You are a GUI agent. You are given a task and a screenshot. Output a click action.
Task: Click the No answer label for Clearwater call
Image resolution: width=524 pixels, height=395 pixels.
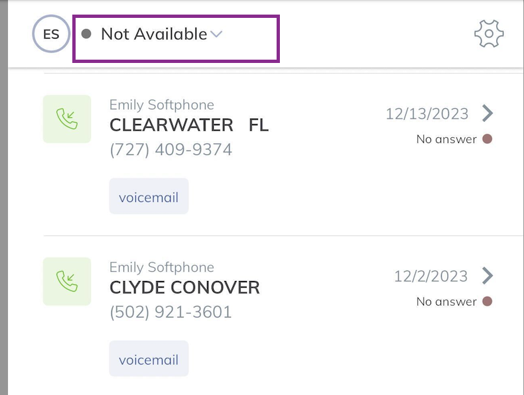click(x=446, y=139)
